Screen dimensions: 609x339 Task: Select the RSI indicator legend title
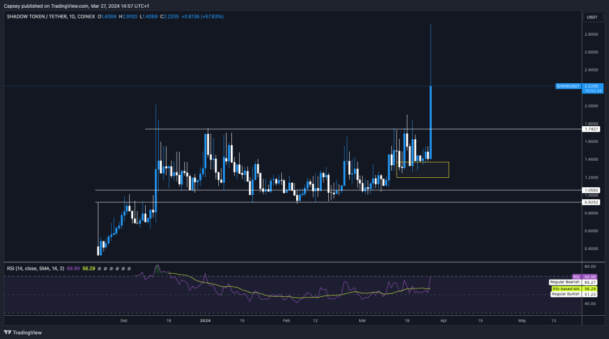tap(11, 268)
